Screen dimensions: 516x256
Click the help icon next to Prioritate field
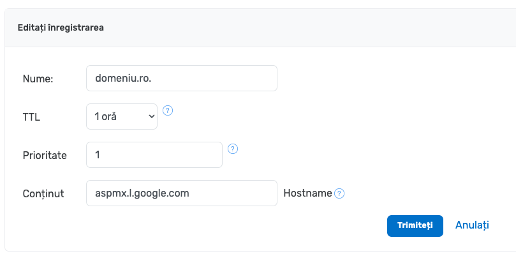tap(233, 149)
